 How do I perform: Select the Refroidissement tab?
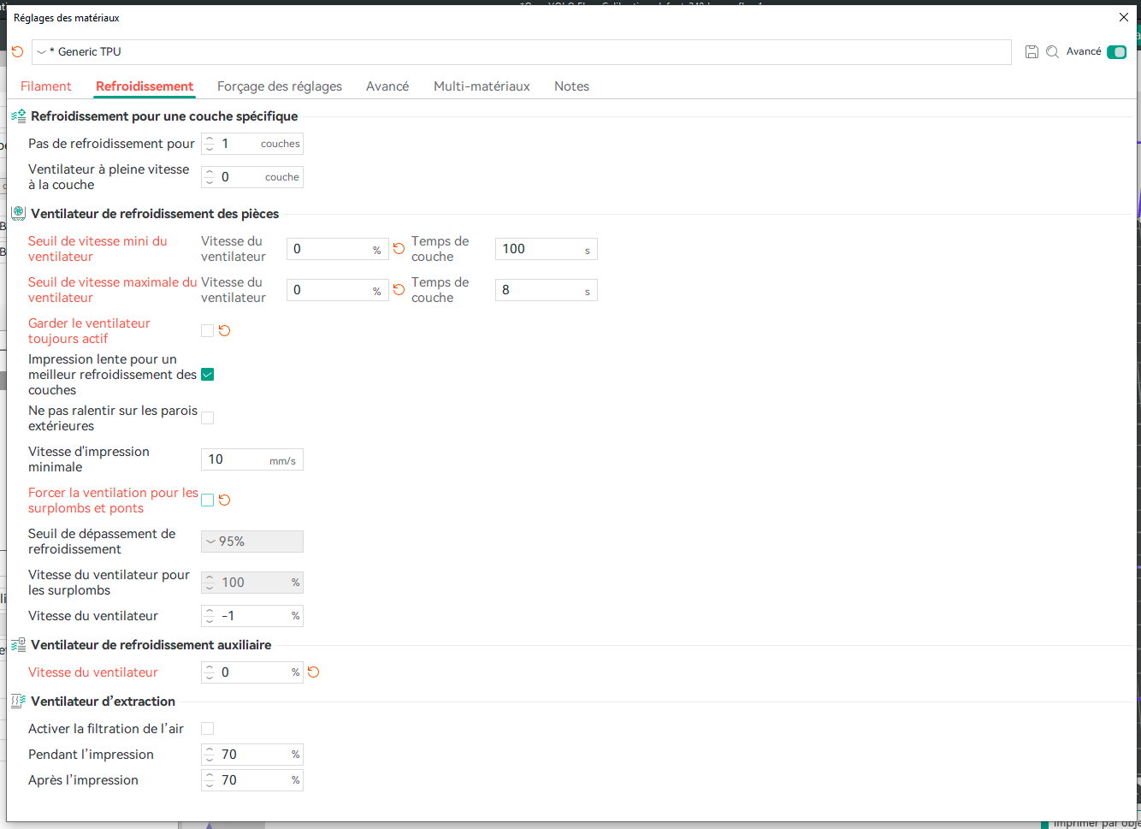tap(145, 86)
